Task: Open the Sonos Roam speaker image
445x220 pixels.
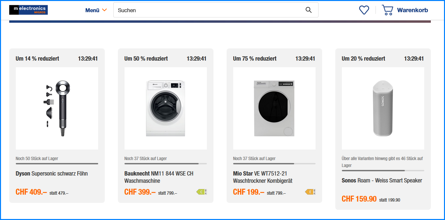Action: (383, 108)
